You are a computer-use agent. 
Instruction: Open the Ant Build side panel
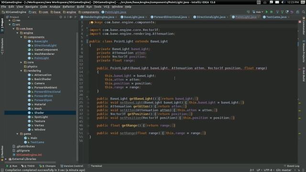tap(304, 74)
